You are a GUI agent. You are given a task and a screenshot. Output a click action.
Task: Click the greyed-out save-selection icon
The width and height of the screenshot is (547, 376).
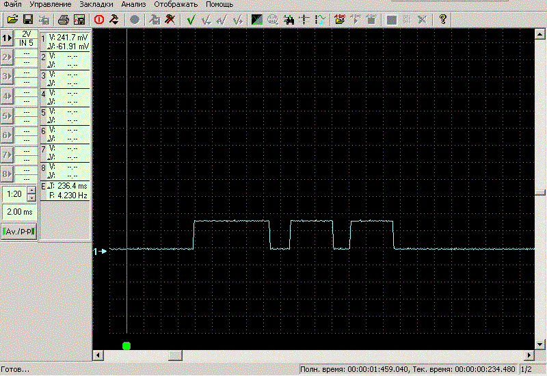44,20
